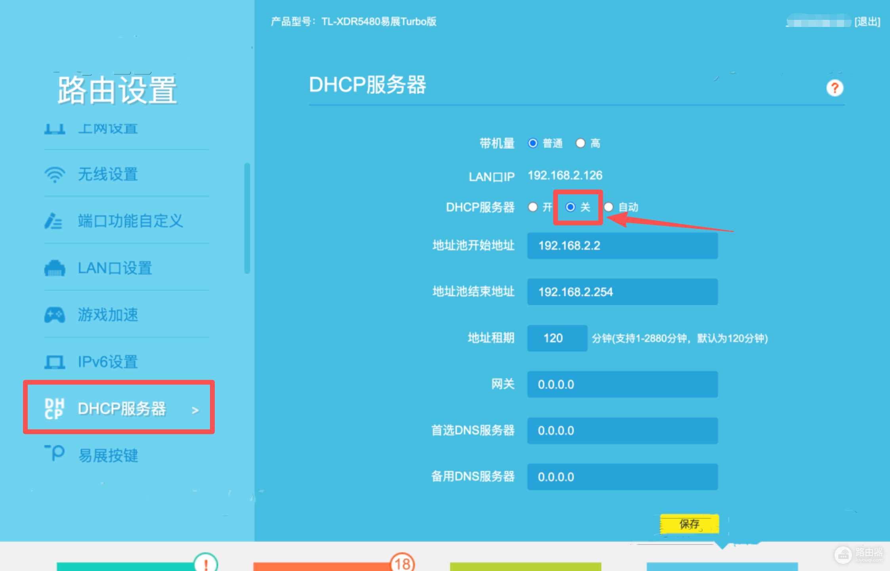This screenshot has width=890, height=571.
Task: Click the product model text TL-XDR5480易展Turbo版
Action: click(x=379, y=21)
